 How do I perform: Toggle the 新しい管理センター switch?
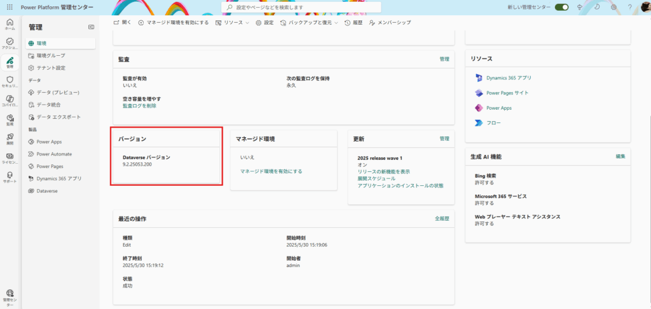coord(562,8)
